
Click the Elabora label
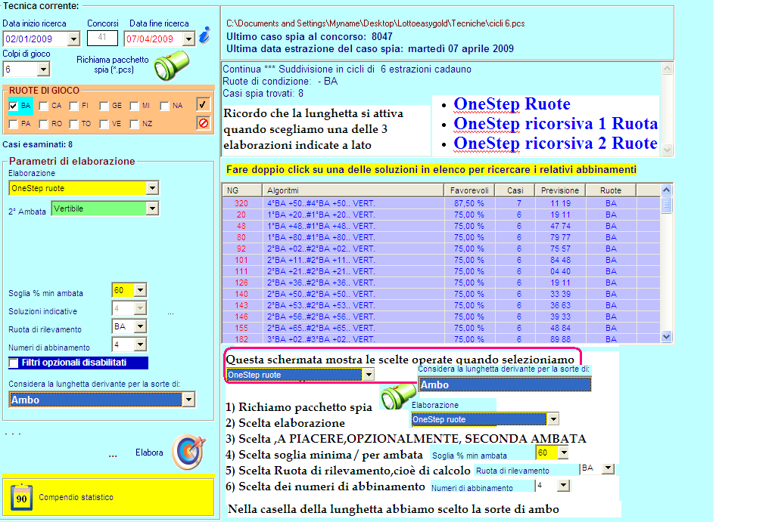tap(149, 453)
